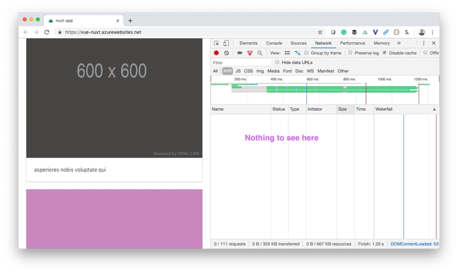Click the red record network log button
Viewport: 458px width, 273px height.
216,53
